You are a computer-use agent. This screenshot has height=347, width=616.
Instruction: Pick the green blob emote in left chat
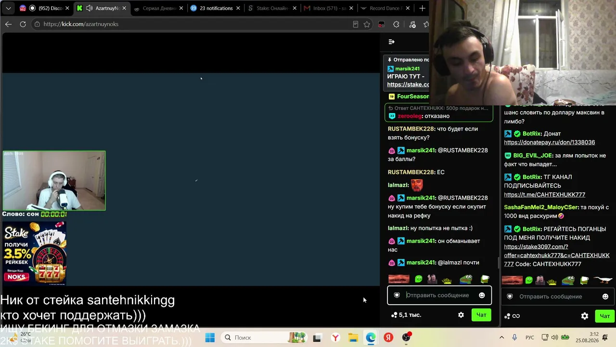click(419, 279)
